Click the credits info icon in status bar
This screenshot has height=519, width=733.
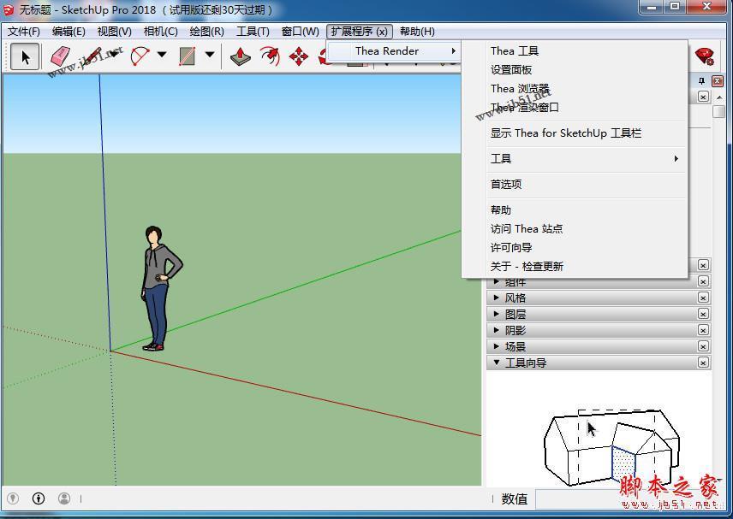[x=39, y=498]
